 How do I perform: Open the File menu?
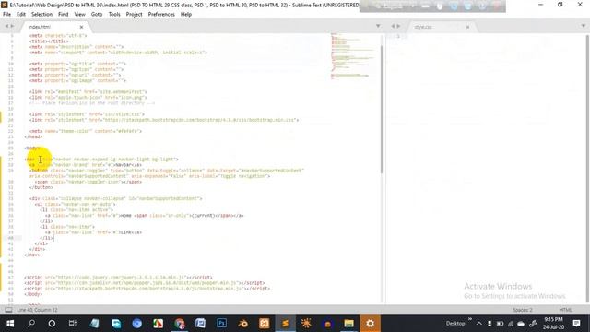(6, 15)
